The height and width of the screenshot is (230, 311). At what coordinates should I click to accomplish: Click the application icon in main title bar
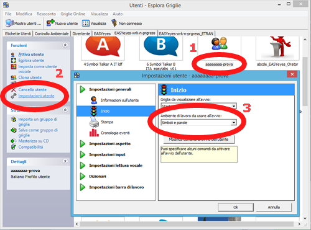[x=6, y=5]
